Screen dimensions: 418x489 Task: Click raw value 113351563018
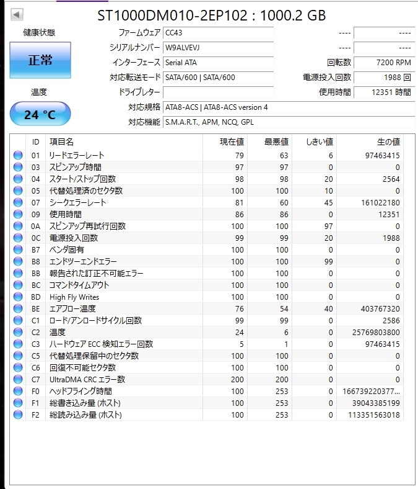pyautogui.click(x=374, y=415)
